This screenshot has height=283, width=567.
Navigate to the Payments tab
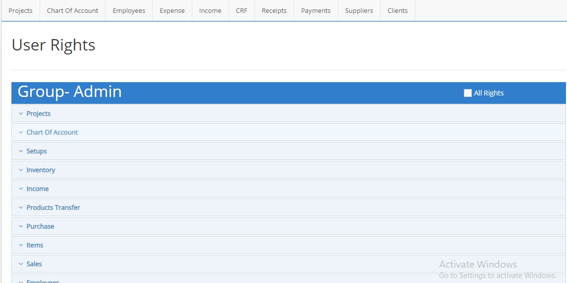[x=316, y=10]
